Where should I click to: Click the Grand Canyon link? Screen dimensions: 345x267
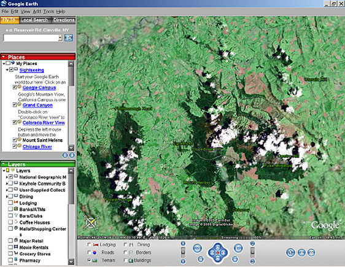[x=37, y=105]
